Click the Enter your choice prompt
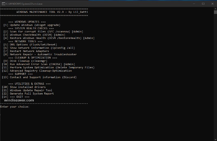Image resolution: width=217 pixels, height=141 pixels. tap(15, 107)
